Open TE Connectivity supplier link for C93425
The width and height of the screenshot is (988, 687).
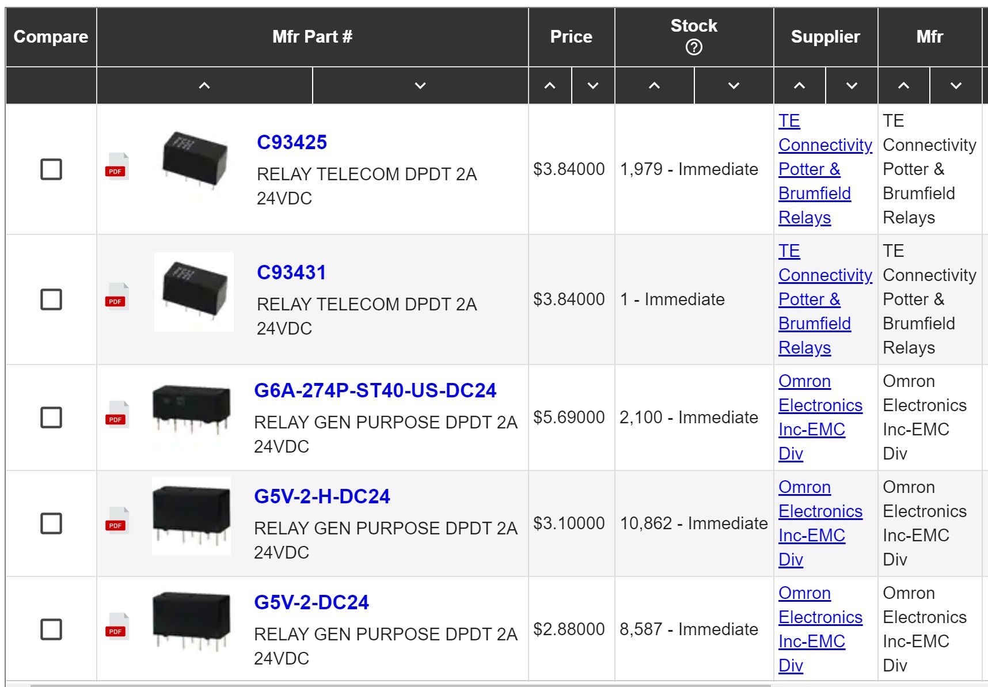click(825, 169)
